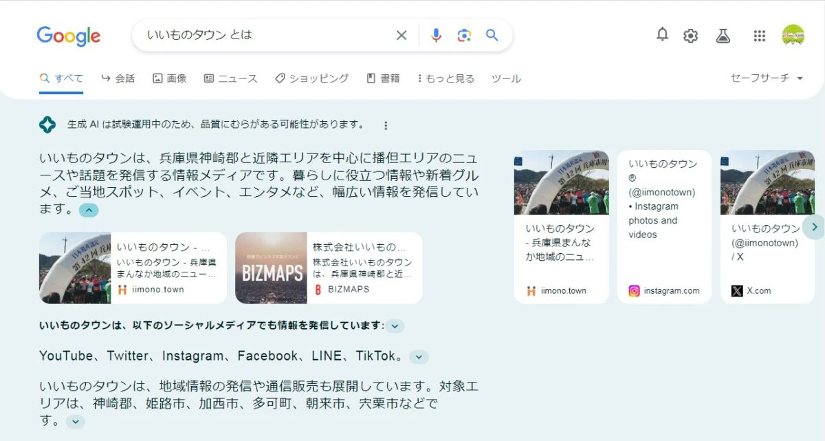The width and height of the screenshot is (825, 441).
Task: Open the instagram.com source card
Action: [x=664, y=227]
